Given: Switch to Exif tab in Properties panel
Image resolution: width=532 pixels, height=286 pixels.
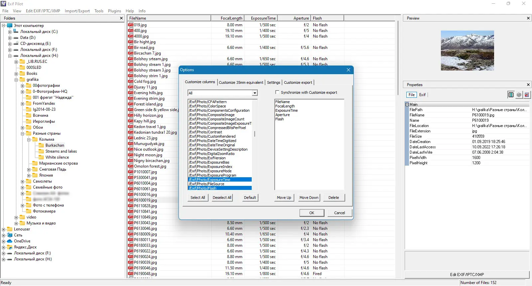Looking at the screenshot, I should point(422,95).
